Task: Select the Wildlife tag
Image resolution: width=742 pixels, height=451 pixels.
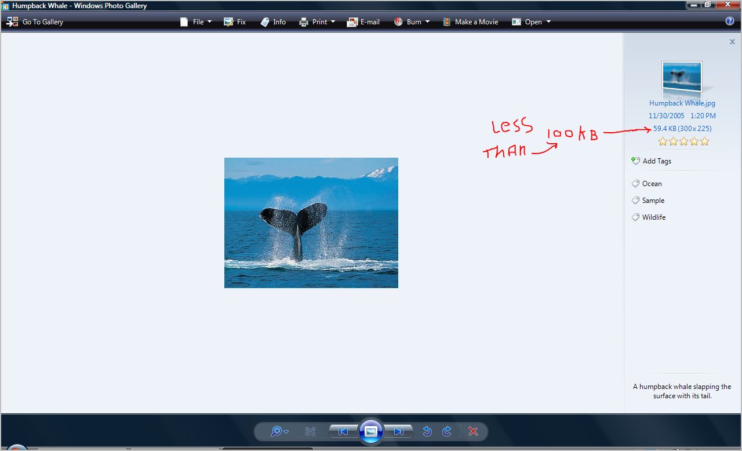Action: (653, 217)
